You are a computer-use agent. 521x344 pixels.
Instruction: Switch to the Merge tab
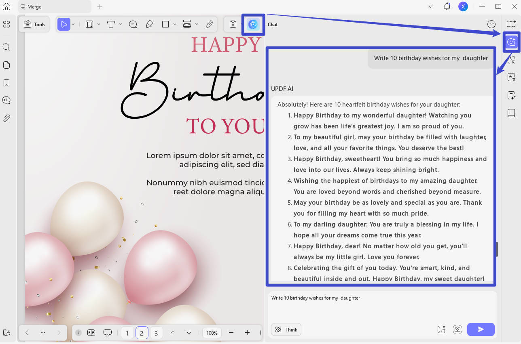(54, 6)
